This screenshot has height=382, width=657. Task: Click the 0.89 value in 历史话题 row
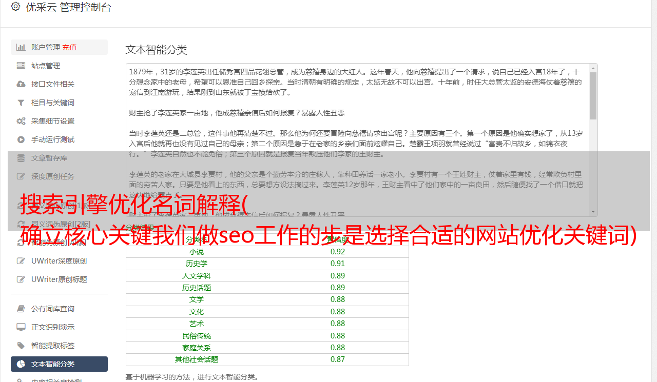click(338, 288)
